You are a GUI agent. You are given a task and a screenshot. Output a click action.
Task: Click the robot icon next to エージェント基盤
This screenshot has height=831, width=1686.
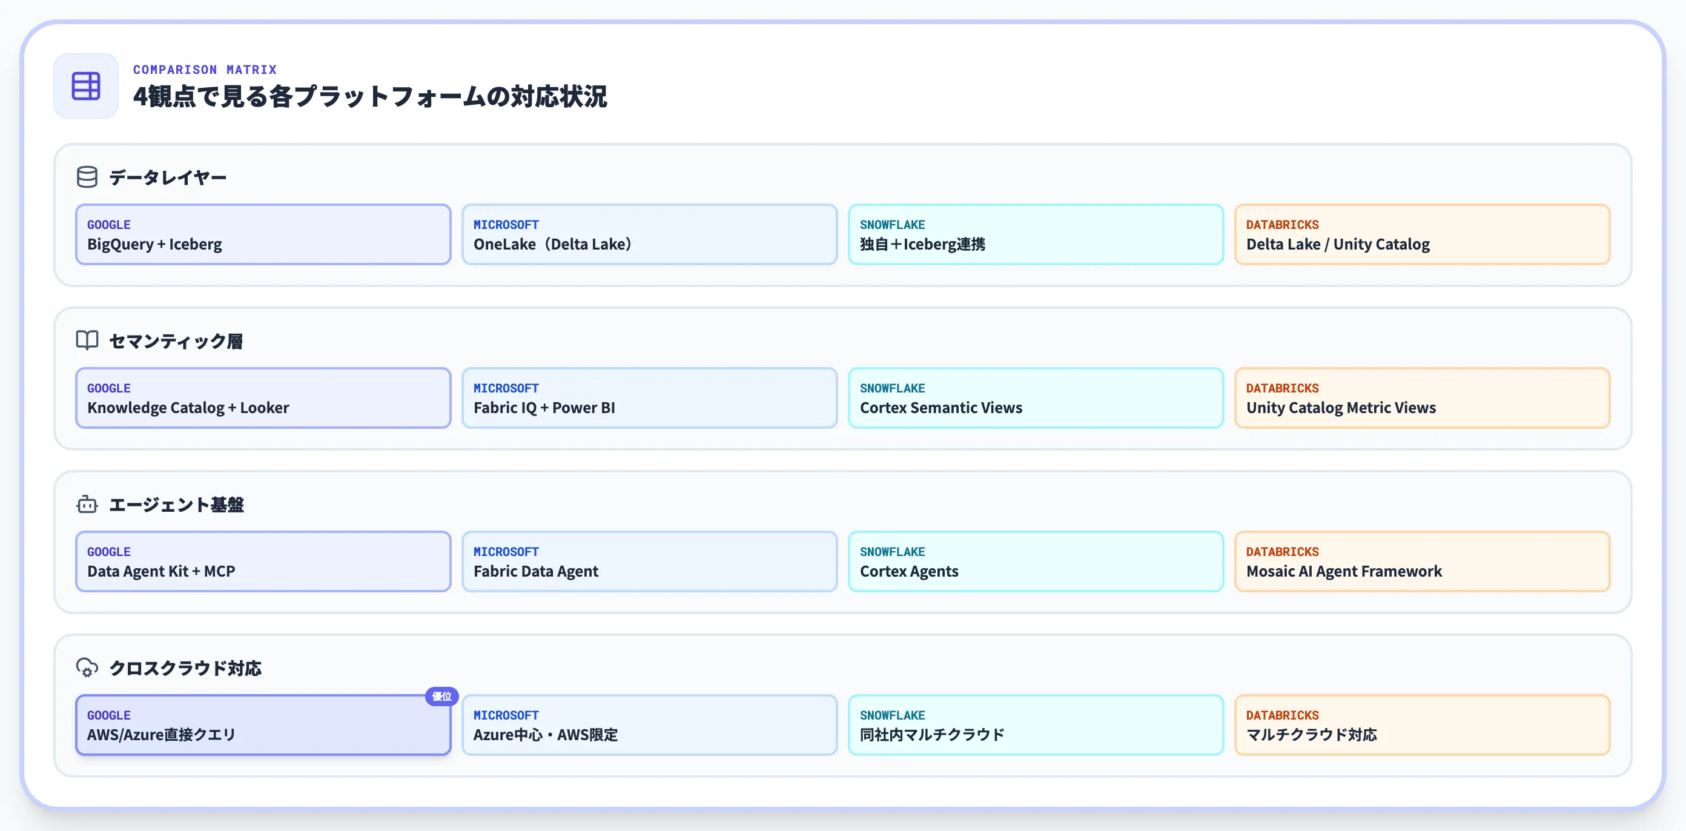click(x=87, y=504)
